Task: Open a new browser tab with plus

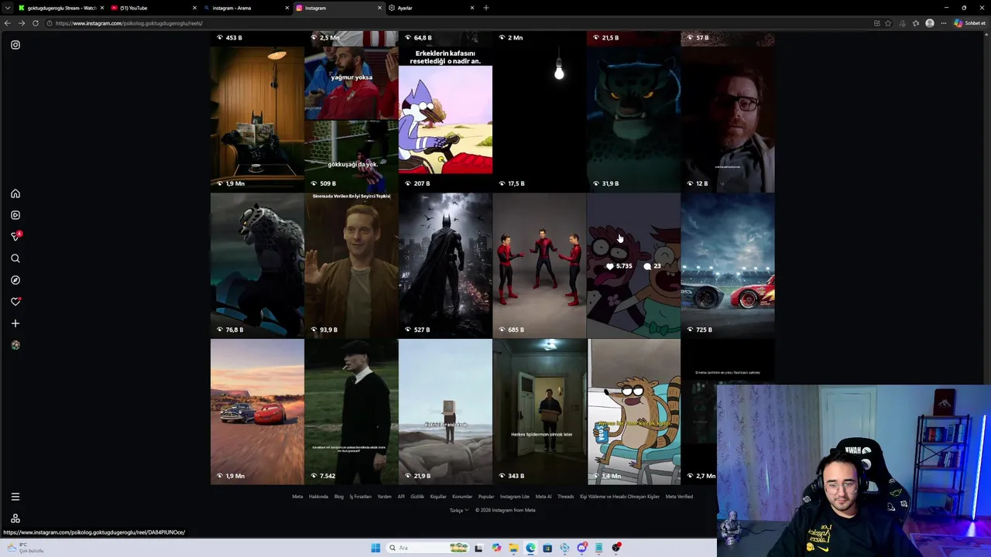Action: click(x=486, y=8)
